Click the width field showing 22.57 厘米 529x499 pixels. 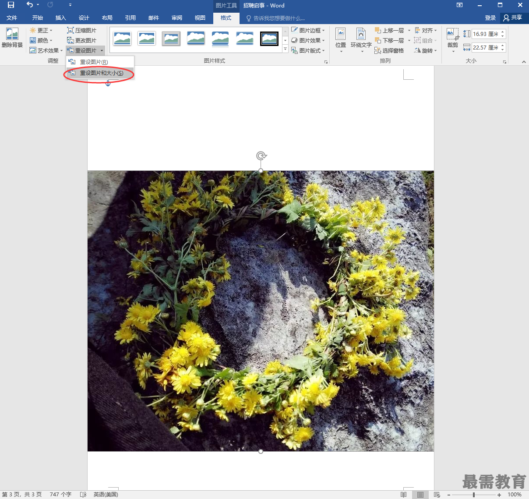tap(486, 47)
